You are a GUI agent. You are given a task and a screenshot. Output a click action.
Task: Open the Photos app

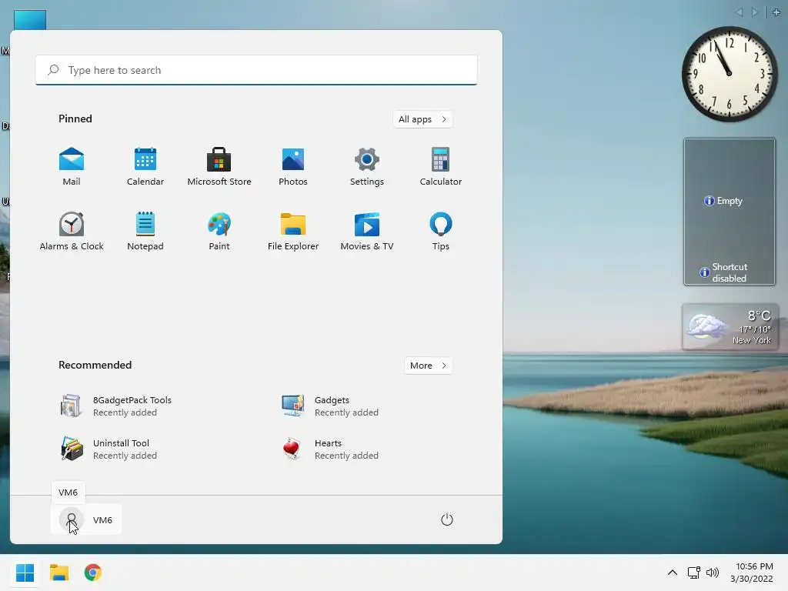pos(293,167)
